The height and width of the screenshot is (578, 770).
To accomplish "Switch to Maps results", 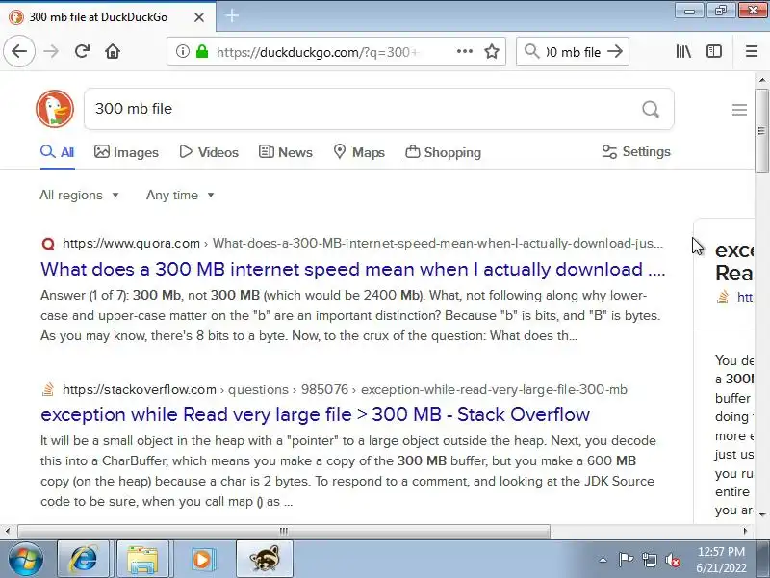I will pyautogui.click(x=359, y=152).
